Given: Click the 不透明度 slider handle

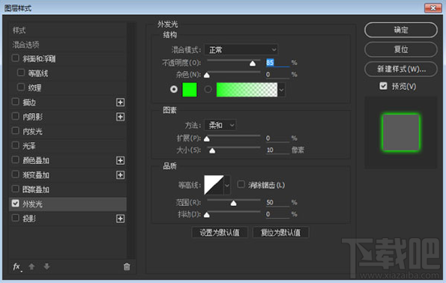Looking at the screenshot, I should pyautogui.click(x=253, y=64).
